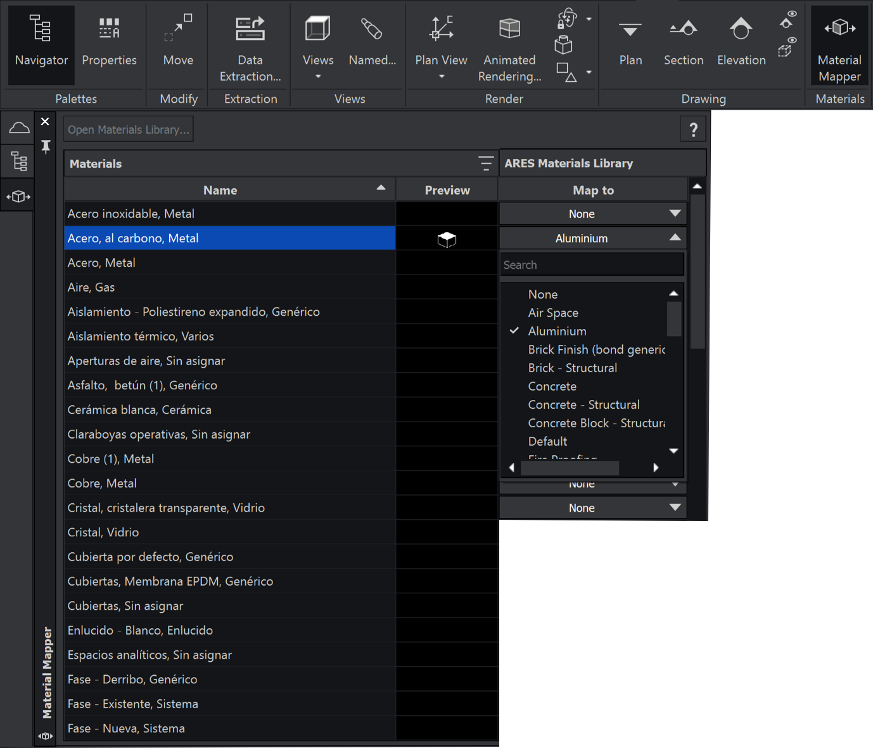Toggle dashed cube visibility eye icon
This screenshot has width=873, height=748.
point(787,47)
